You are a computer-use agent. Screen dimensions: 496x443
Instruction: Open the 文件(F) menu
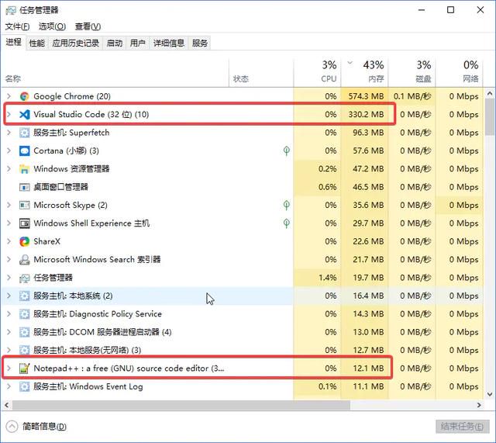[x=17, y=26]
